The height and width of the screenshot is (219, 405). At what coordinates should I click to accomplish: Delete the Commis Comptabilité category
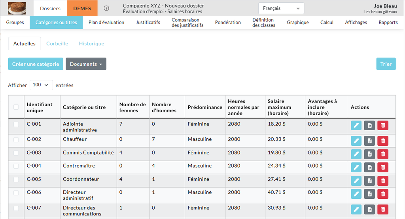(x=383, y=154)
